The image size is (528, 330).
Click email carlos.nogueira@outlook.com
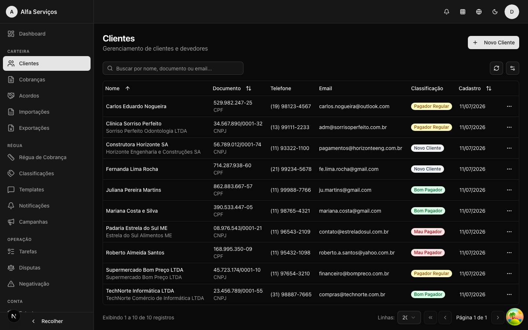354,106
